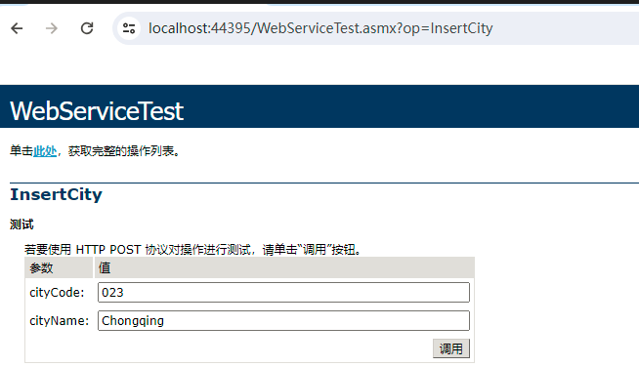Screen dimensions: 639x367
Task: Click the InsertCity operation heading
Action: click(57, 194)
